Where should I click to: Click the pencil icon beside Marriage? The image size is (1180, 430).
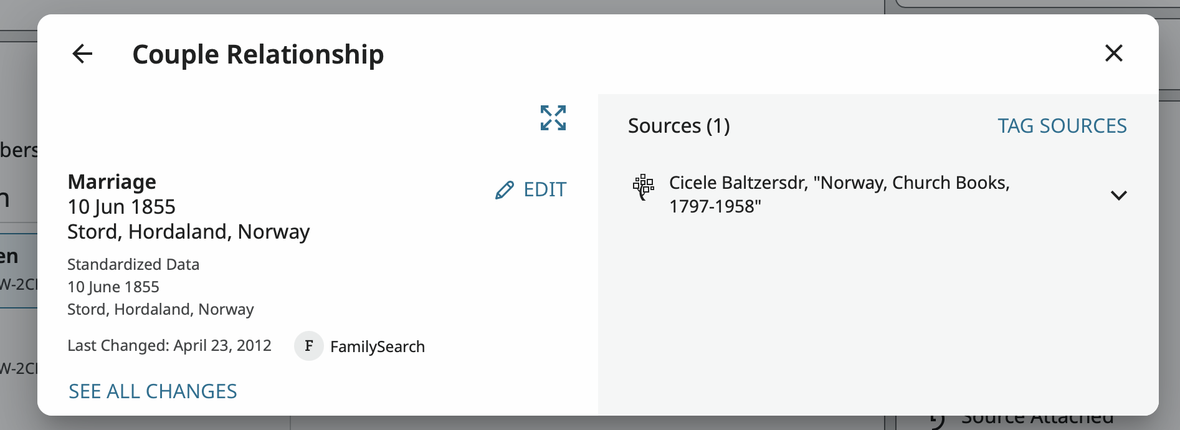point(505,189)
